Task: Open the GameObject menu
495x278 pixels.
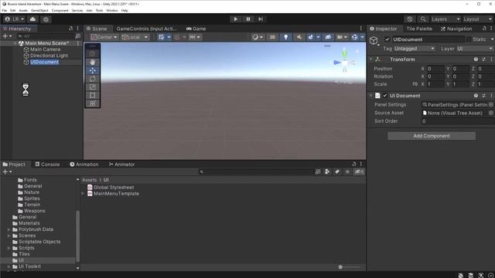Action: (x=39, y=10)
